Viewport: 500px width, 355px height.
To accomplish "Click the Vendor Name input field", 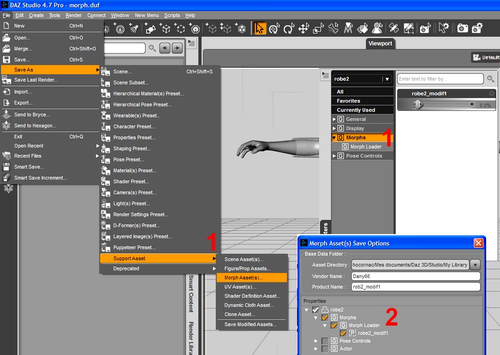I will coord(416,276).
